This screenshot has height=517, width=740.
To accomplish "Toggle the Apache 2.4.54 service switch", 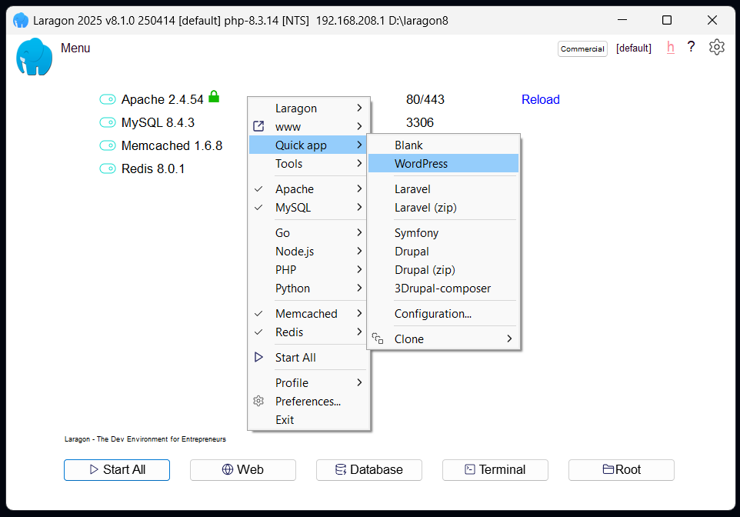I will click(107, 99).
